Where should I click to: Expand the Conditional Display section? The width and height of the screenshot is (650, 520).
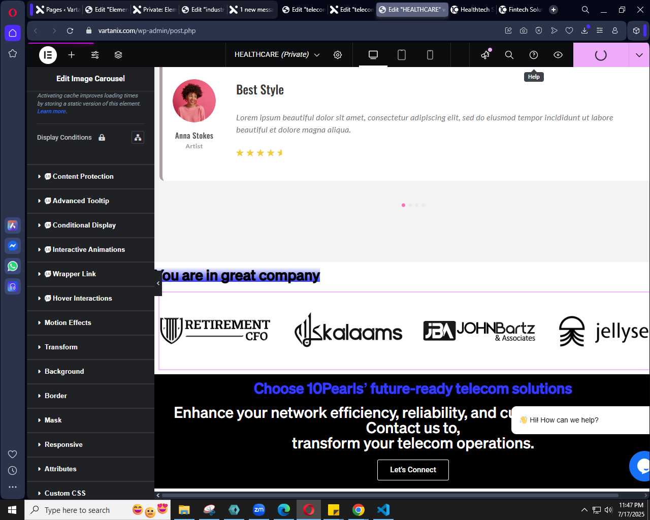(90, 225)
